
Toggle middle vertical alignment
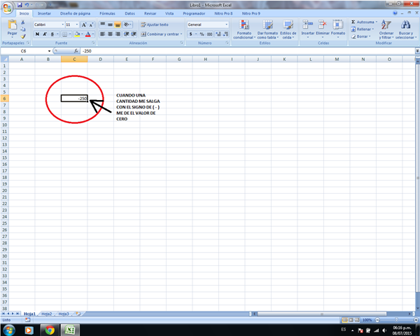click(110, 24)
